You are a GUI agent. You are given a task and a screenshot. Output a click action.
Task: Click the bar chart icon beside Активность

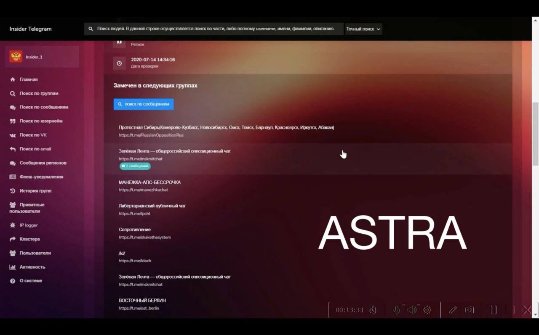[x=13, y=267]
